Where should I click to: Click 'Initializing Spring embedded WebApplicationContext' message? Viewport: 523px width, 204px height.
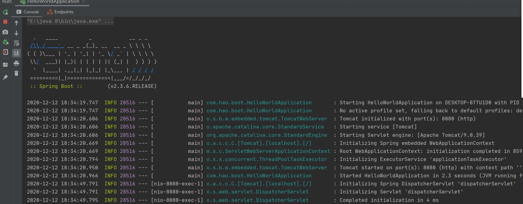click(x=417, y=143)
